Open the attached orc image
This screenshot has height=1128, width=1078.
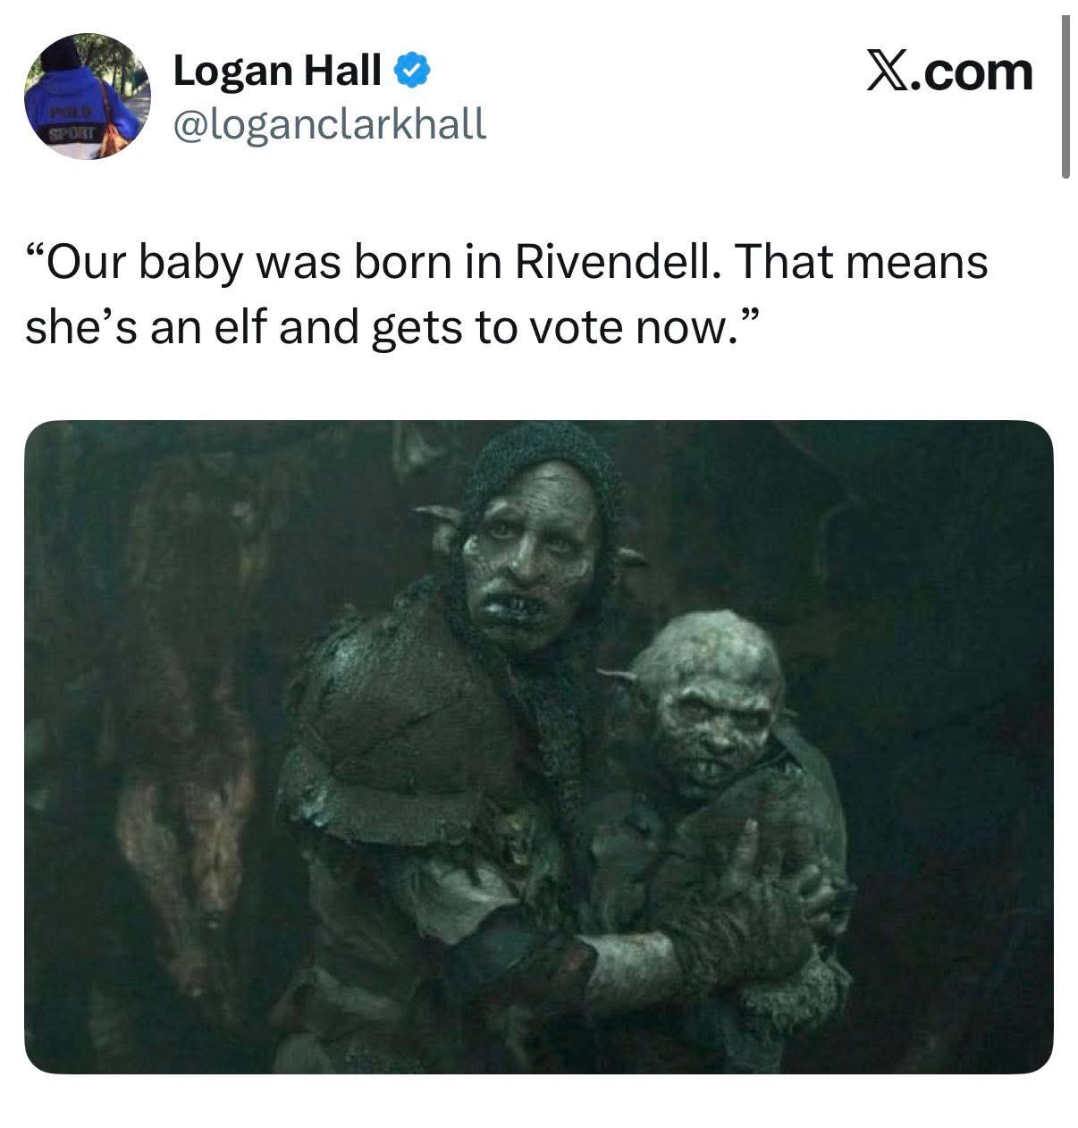coord(538,746)
